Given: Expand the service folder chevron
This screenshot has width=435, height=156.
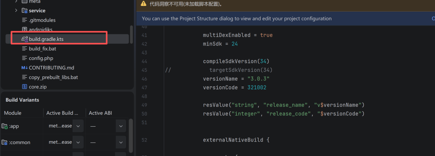Looking at the screenshot, I should 17,11.
